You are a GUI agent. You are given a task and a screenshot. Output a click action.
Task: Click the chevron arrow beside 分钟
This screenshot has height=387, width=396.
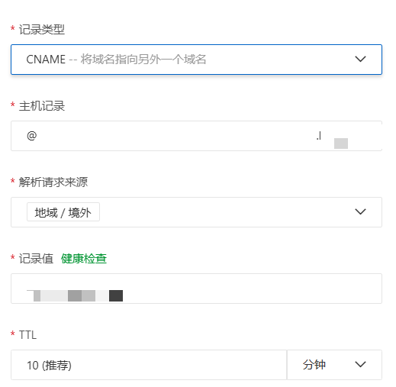pos(360,364)
